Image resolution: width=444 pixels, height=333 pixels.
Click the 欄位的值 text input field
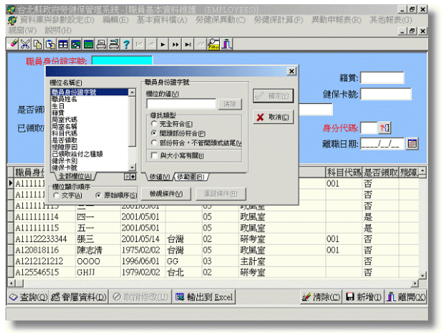[180, 103]
